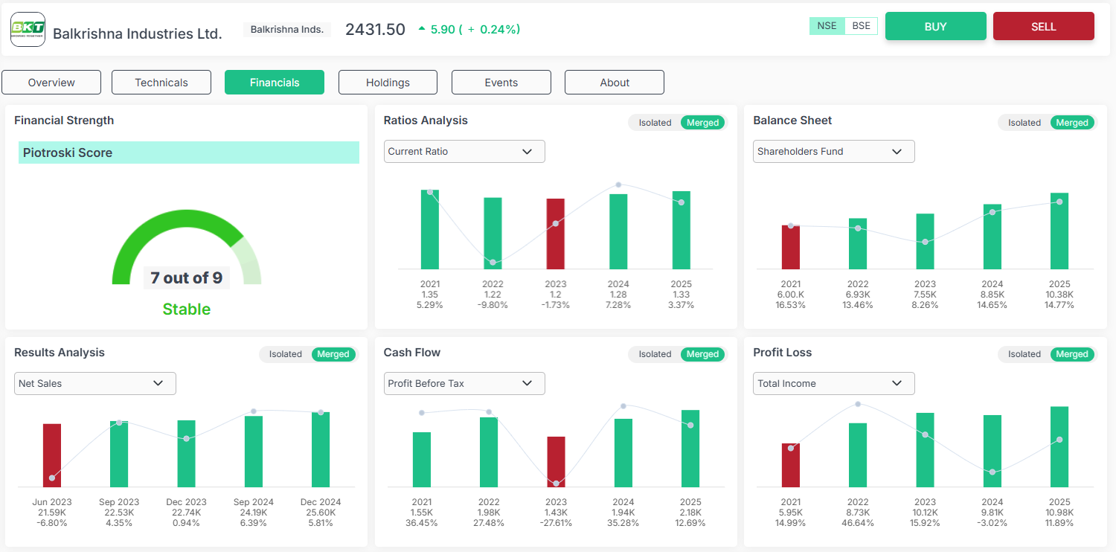This screenshot has width=1116, height=552.
Task: Click the 'Ratios Analysis' heading
Action: point(426,121)
